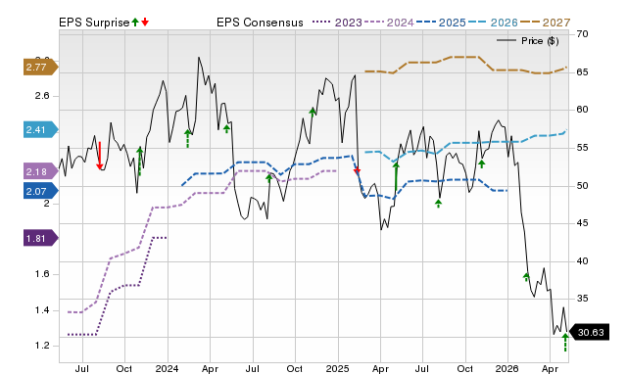Click the 1.4 EPS axis label

(42, 310)
